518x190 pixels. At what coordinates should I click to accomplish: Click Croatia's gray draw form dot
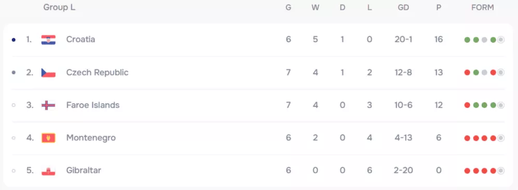tap(484, 40)
